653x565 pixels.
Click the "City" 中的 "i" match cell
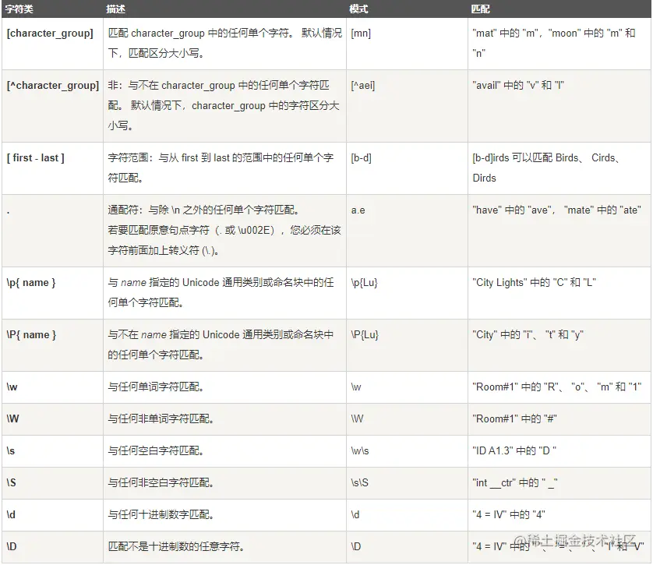click(x=559, y=345)
